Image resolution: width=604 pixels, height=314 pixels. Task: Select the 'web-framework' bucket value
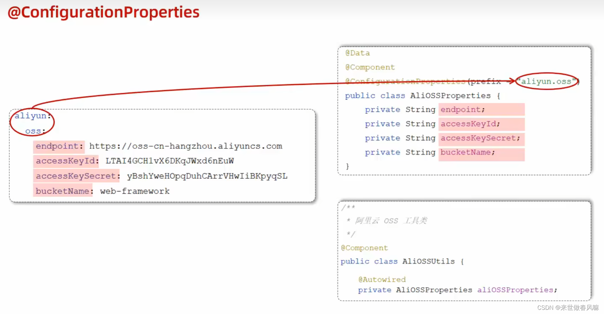(135, 191)
